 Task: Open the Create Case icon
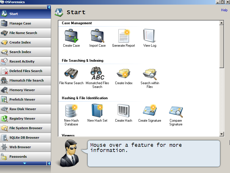tap(71, 36)
